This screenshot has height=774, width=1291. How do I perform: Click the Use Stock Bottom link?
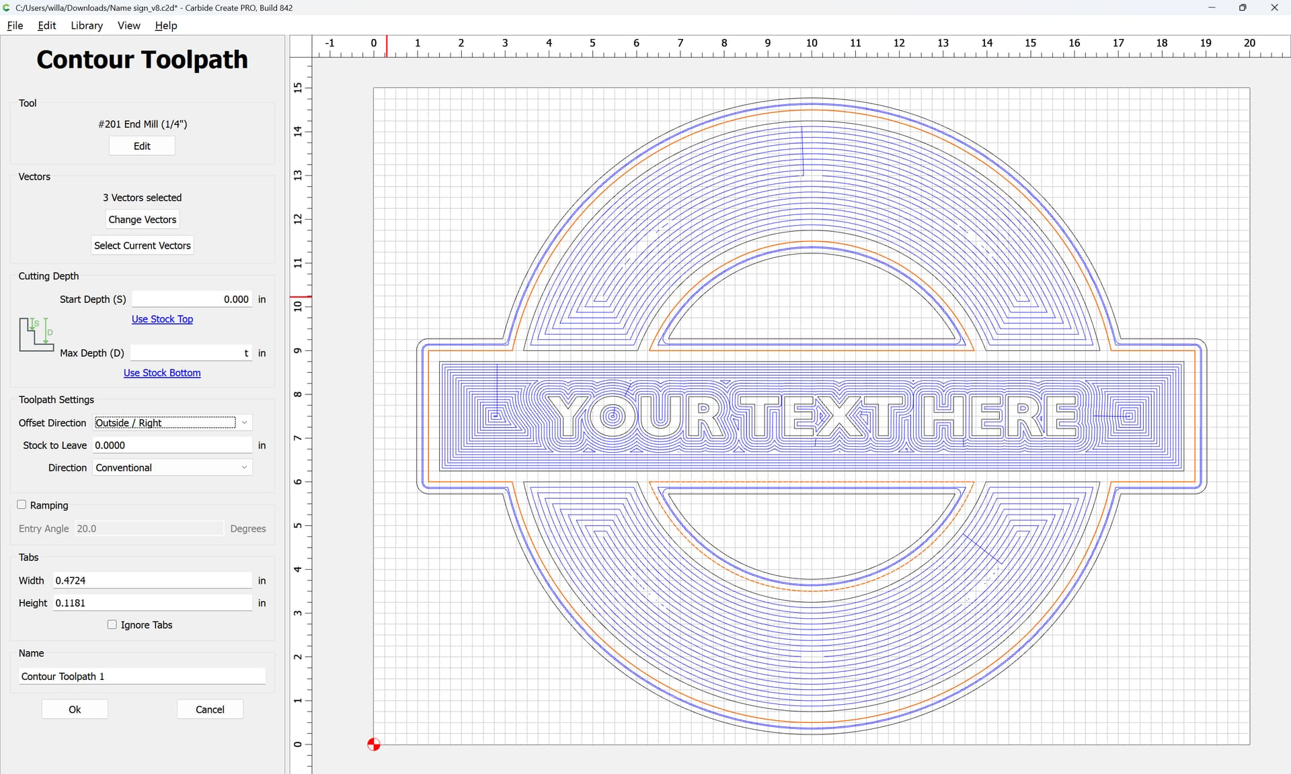click(x=162, y=373)
